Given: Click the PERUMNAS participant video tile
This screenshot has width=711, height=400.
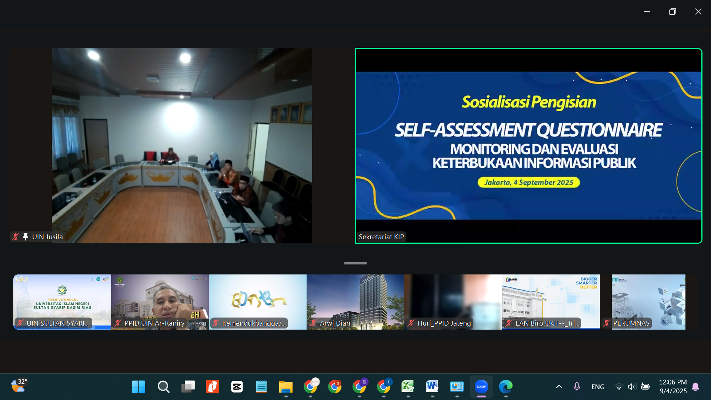Looking at the screenshot, I should 648,301.
